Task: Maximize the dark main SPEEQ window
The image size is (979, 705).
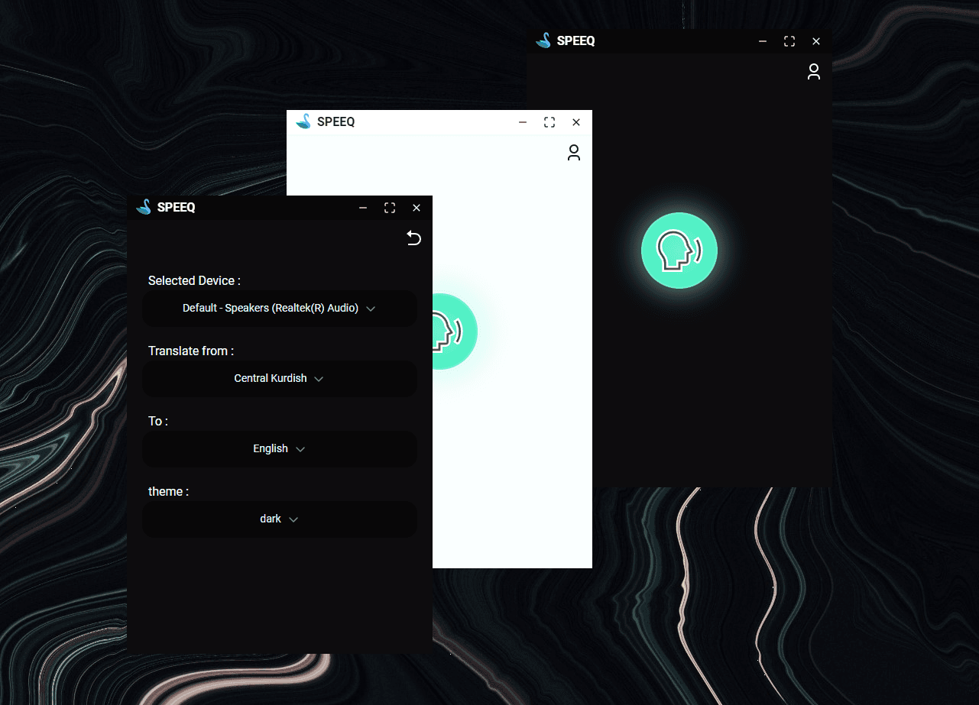Action: 789,41
